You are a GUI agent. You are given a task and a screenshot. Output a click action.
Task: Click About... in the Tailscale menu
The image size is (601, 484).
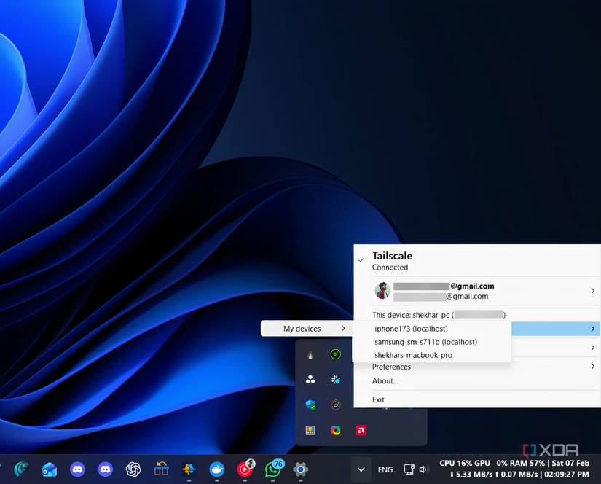(x=385, y=380)
